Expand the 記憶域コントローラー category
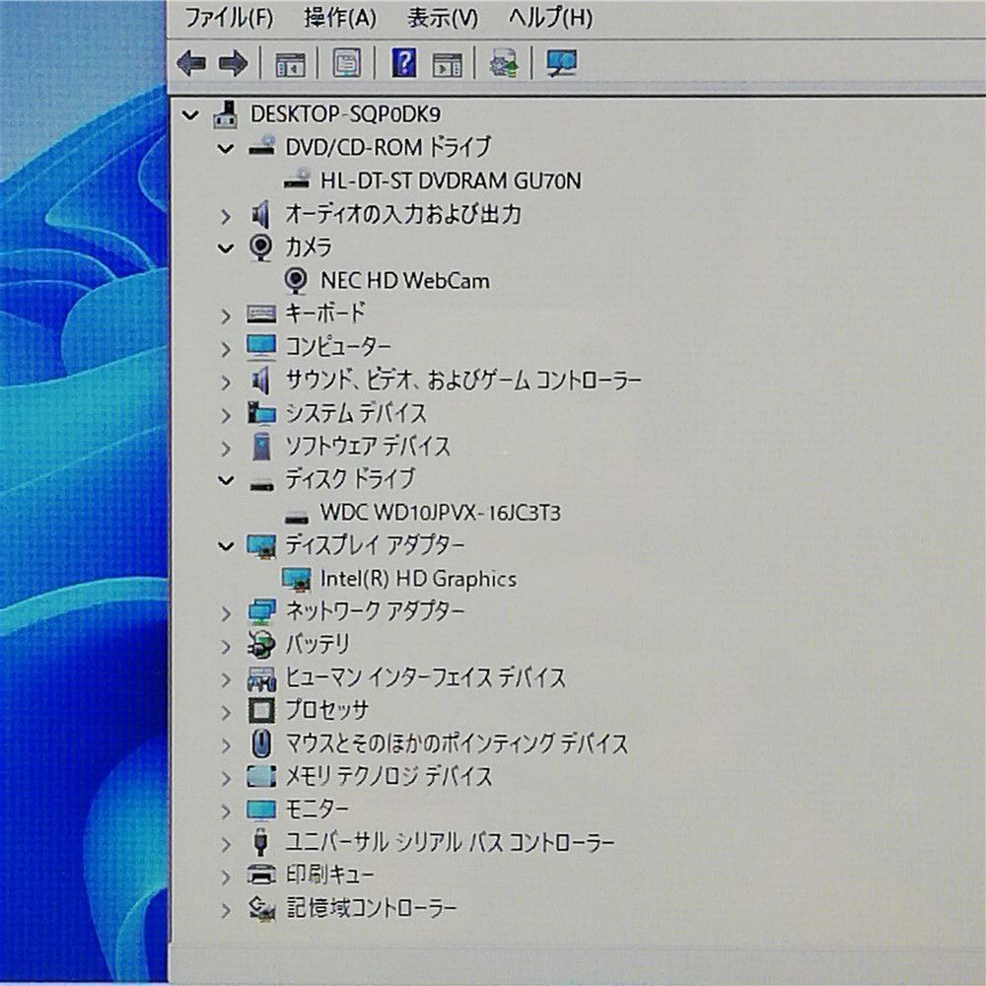Viewport: 986px width, 986px height. pyautogui.click(x=225, y=910)
